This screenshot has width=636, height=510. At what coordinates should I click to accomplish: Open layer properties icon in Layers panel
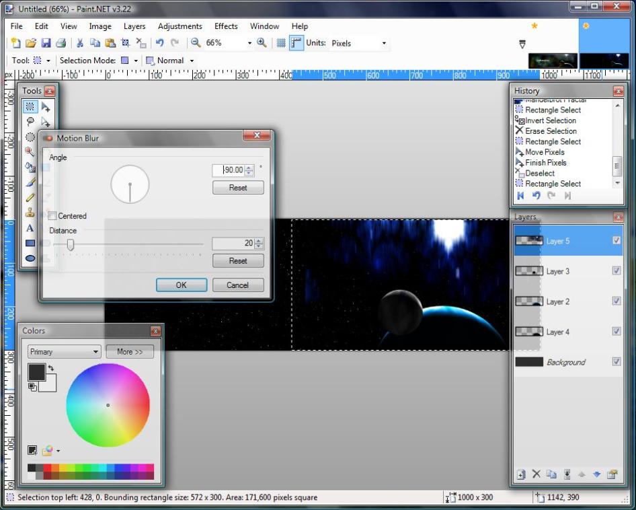612,474
